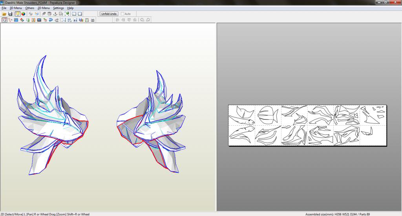Open the Others menu
This screenshot has height=216, width=402.
[30, 8]
